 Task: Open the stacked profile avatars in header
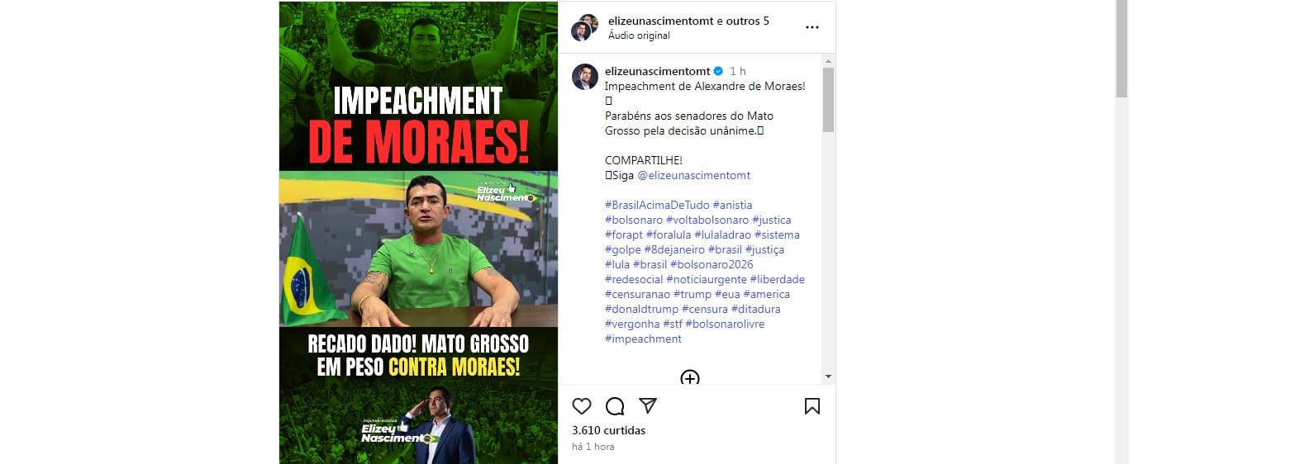(x=585, y=27)
